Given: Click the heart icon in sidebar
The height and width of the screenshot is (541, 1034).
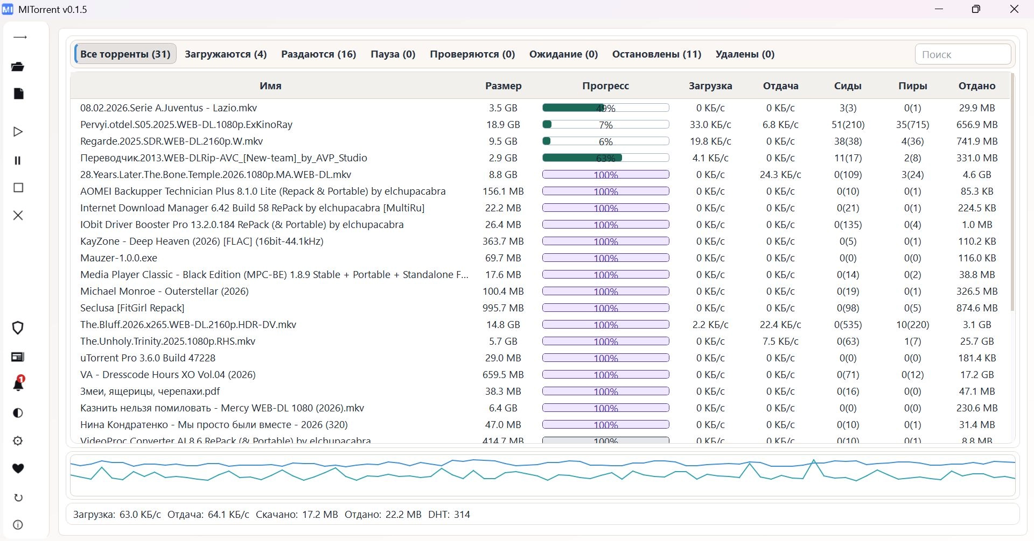Looking at the screenshot, I should click(x=18, y=468).
